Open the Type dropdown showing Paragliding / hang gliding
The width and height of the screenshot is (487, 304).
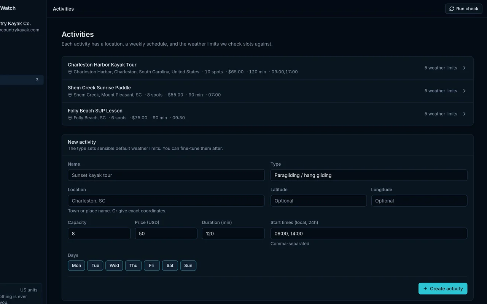369,175
